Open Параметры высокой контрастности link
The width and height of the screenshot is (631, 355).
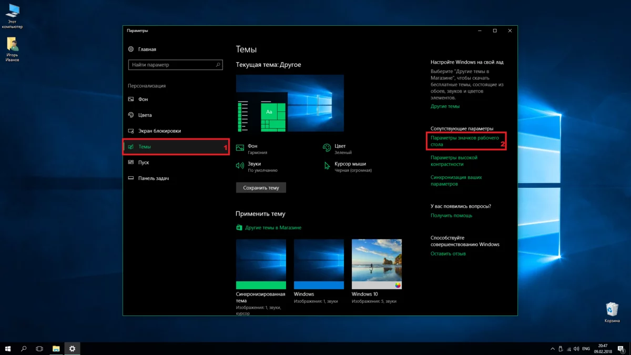(454, 161)
